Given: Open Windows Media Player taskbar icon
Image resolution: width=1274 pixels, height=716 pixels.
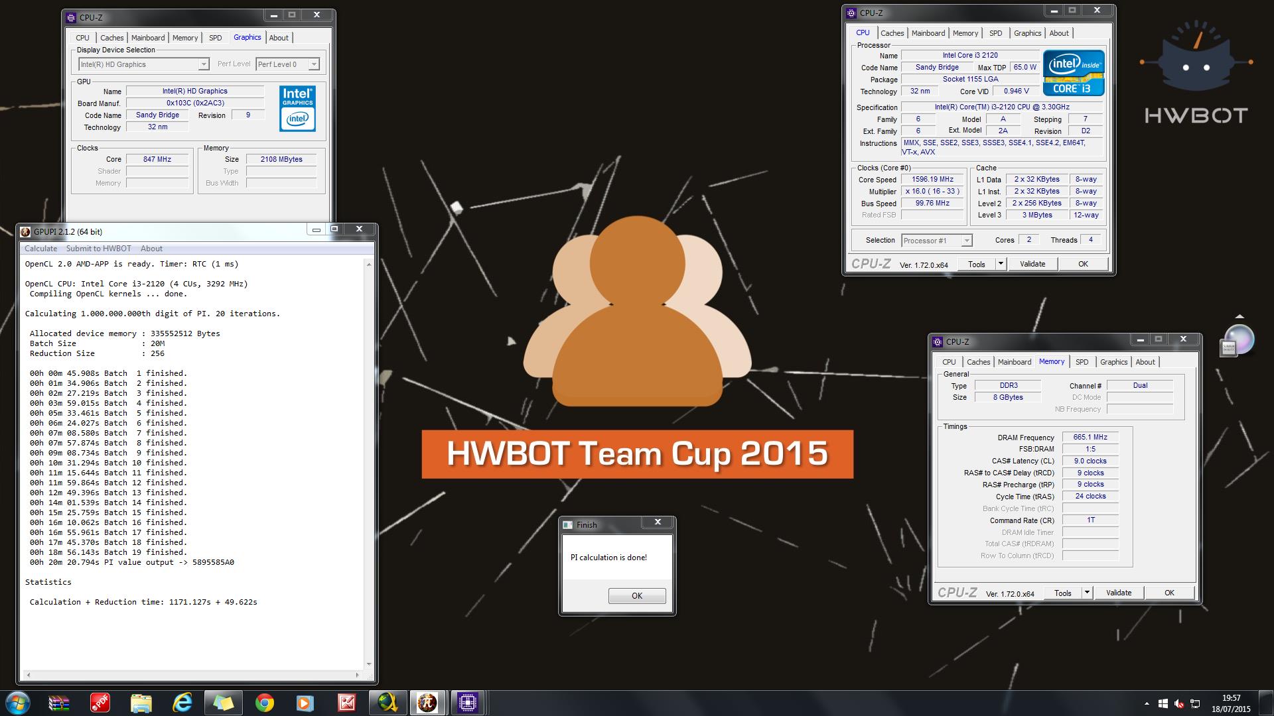Looking at the screenshot, I should point(305,703).
